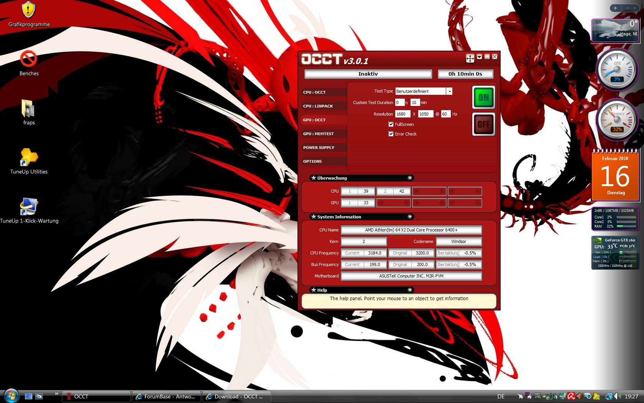Uncheck the FullScreen checkbox
This screenshot has height=403, width=644.
[391, 124]
